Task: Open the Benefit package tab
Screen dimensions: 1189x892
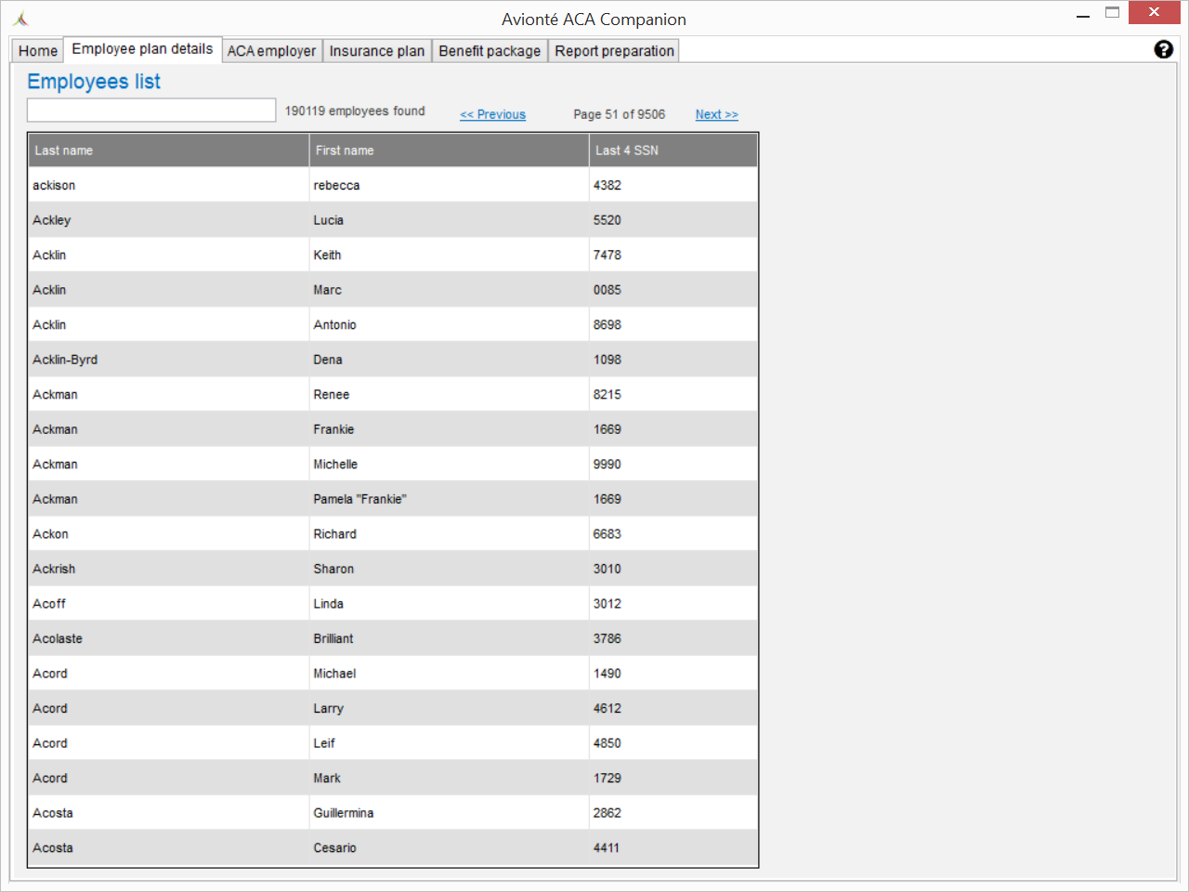Action: pyautogui.click(x=490, y=51)
